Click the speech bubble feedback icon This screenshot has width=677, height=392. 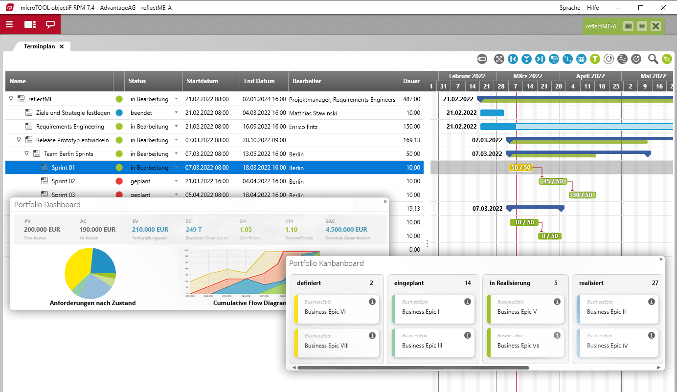(50, 24)
